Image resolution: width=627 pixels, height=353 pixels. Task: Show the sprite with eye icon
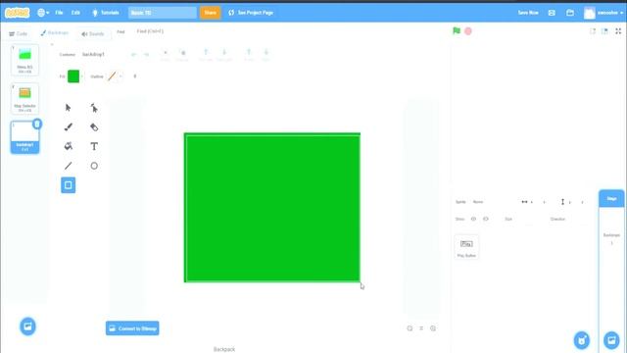(x=473, y=219)
